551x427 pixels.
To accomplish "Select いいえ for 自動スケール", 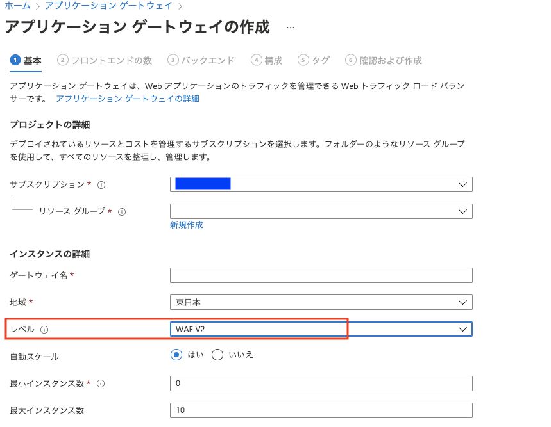I will (x=217, y=355).
